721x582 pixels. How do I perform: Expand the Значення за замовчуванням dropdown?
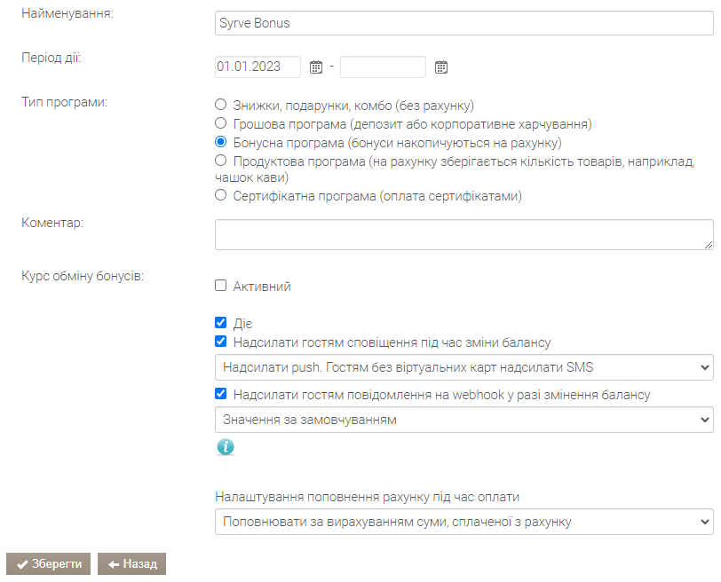[464, 420]
